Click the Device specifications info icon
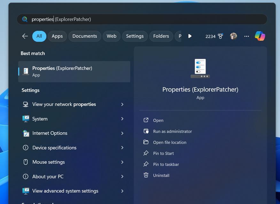 coord(26,148)
